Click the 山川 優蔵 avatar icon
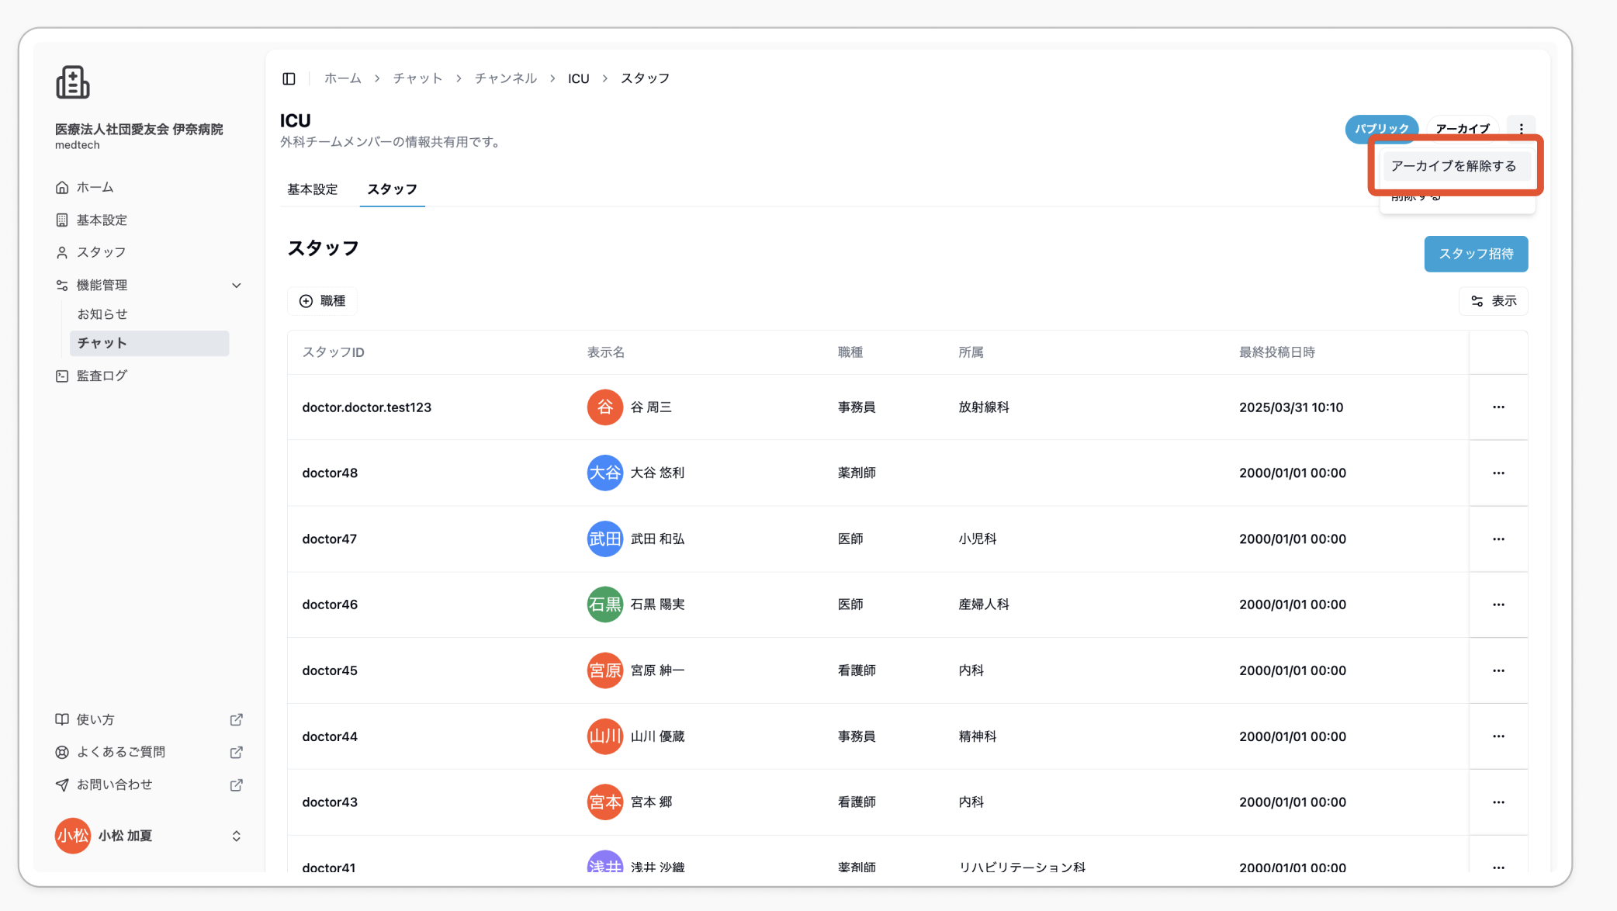 pyautogui.click(x=604, y=736)
